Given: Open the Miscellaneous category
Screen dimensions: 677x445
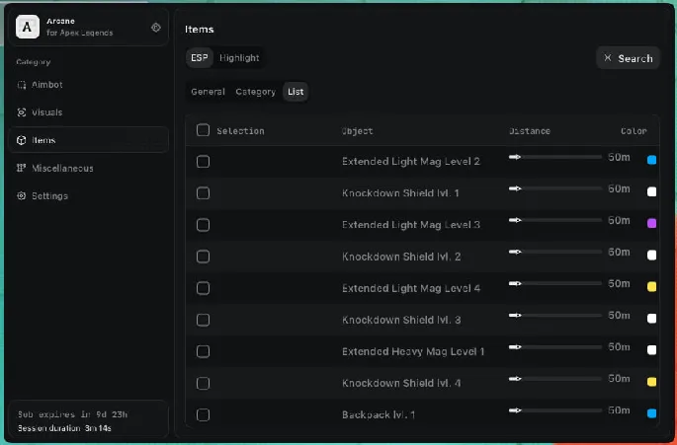Looking at the screenshot, I should [x=61, y=168].
